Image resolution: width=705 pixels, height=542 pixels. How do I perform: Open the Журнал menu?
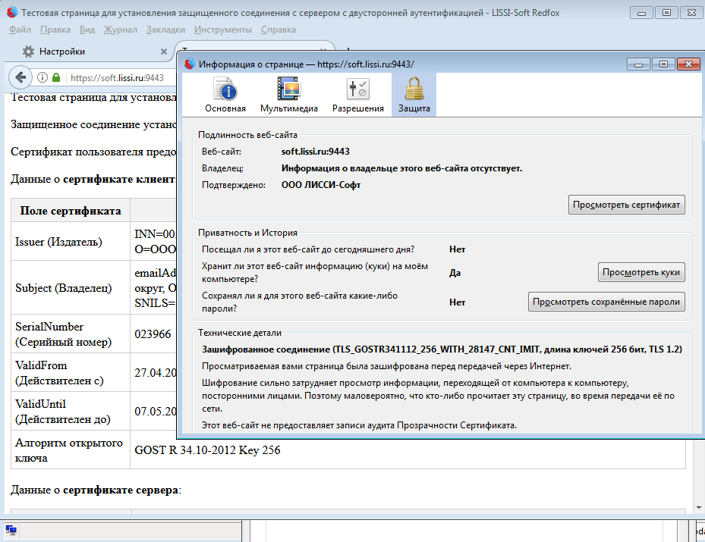121,30
